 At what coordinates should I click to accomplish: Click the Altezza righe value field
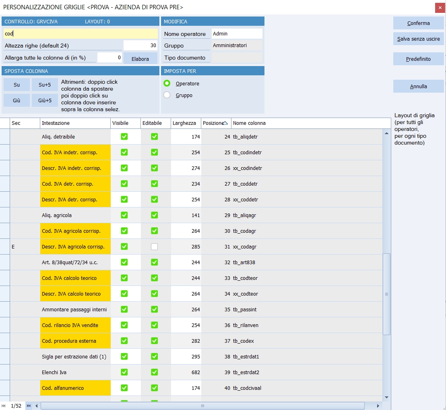[140, 46]
